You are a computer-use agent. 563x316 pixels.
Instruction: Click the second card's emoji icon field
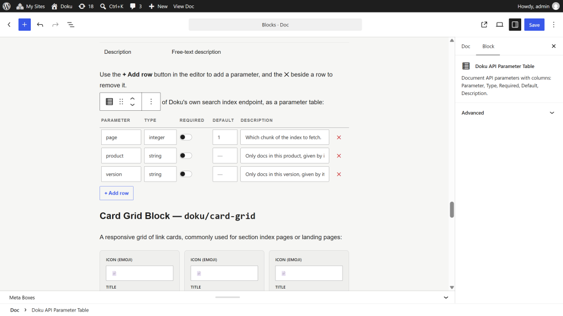[x=224, y=273]
